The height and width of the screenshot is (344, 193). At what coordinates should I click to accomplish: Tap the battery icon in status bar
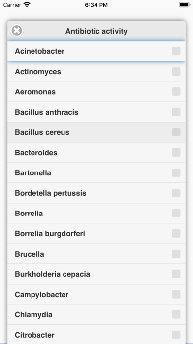click(185, 5)
